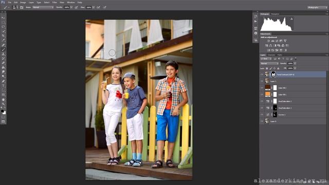Open layer Opacity dropdown arrow
Image resolution: width=329 pixels, height=185 pixels.
coord(295,64)
